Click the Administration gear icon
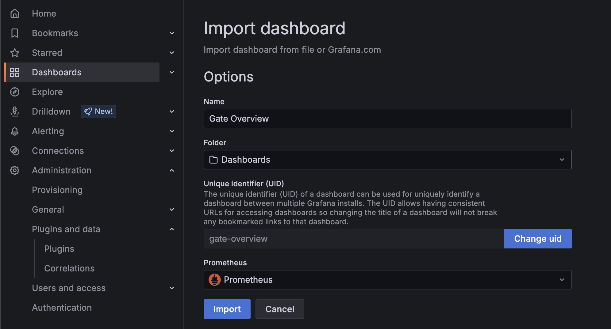 pos(15,170)
